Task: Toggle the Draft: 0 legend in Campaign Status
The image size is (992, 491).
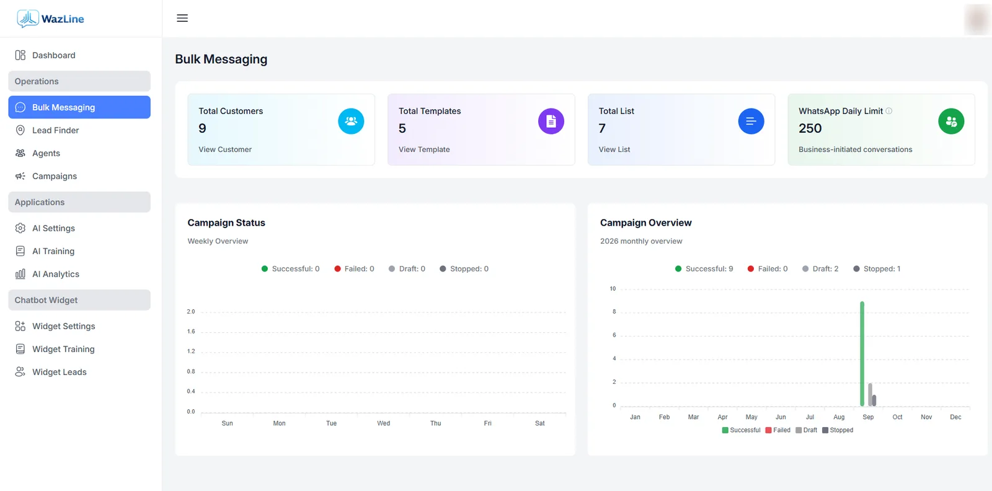Action: (x=407, y=269)
